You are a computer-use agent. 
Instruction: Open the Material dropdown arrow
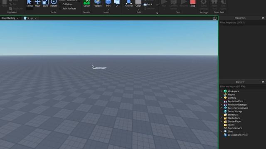(128, 9)
